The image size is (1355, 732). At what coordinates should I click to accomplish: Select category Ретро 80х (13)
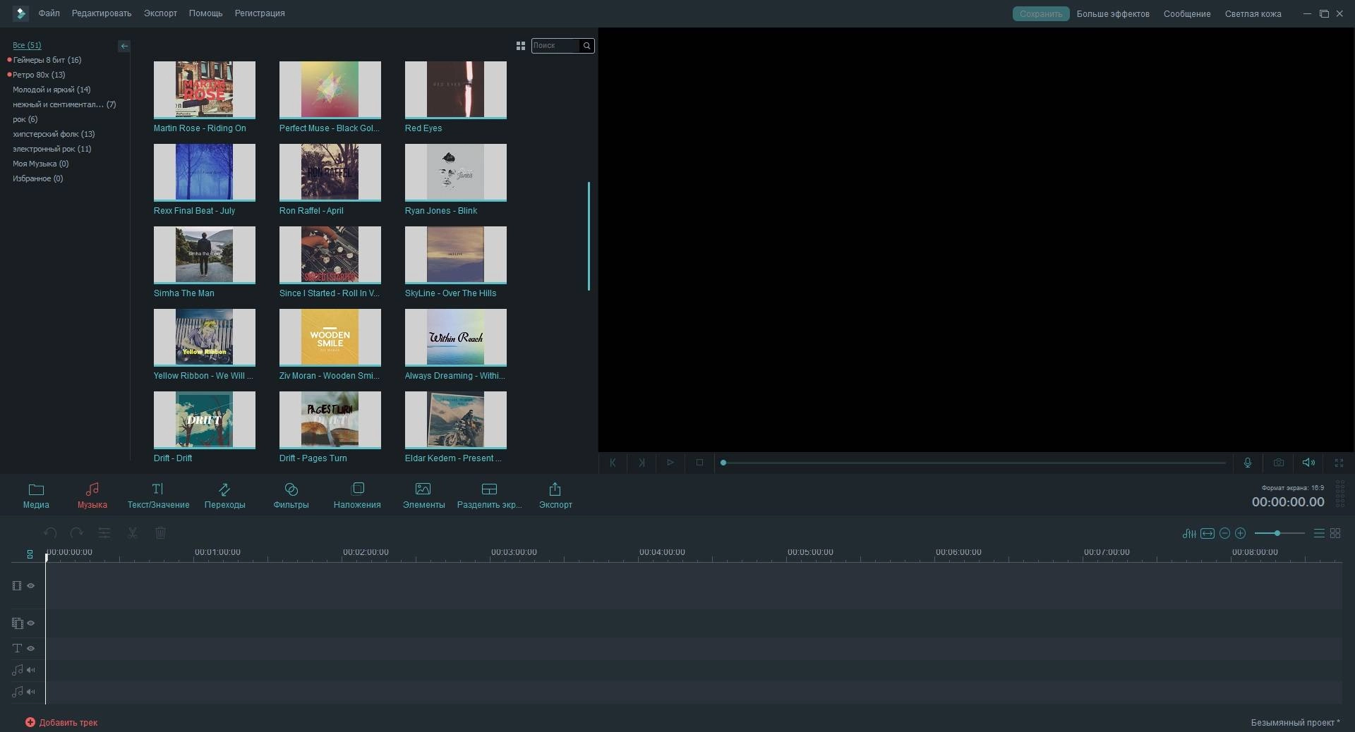click(x=39, y=75)
